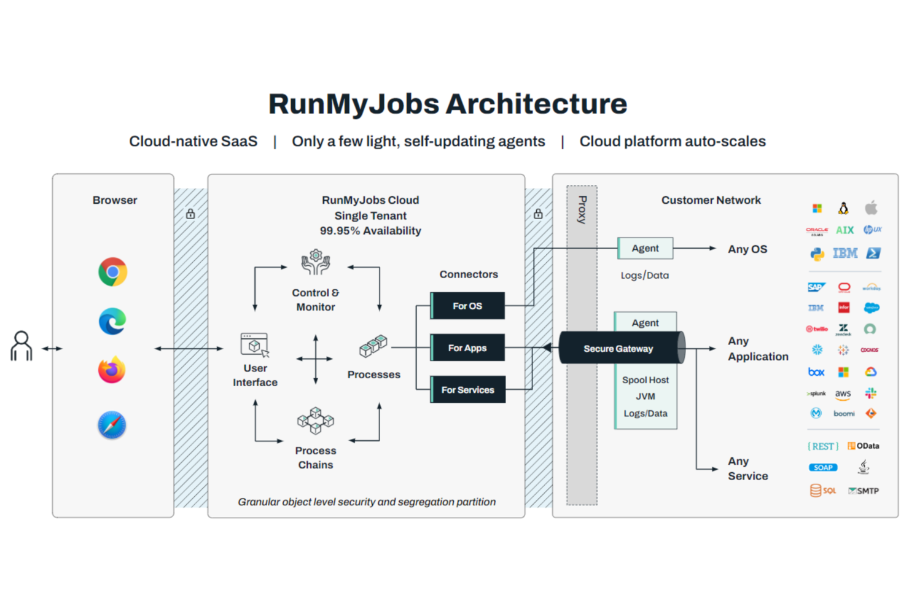
Task: Click the User Interface window icon
Action: pyautogui.click(x=255, y=344)
